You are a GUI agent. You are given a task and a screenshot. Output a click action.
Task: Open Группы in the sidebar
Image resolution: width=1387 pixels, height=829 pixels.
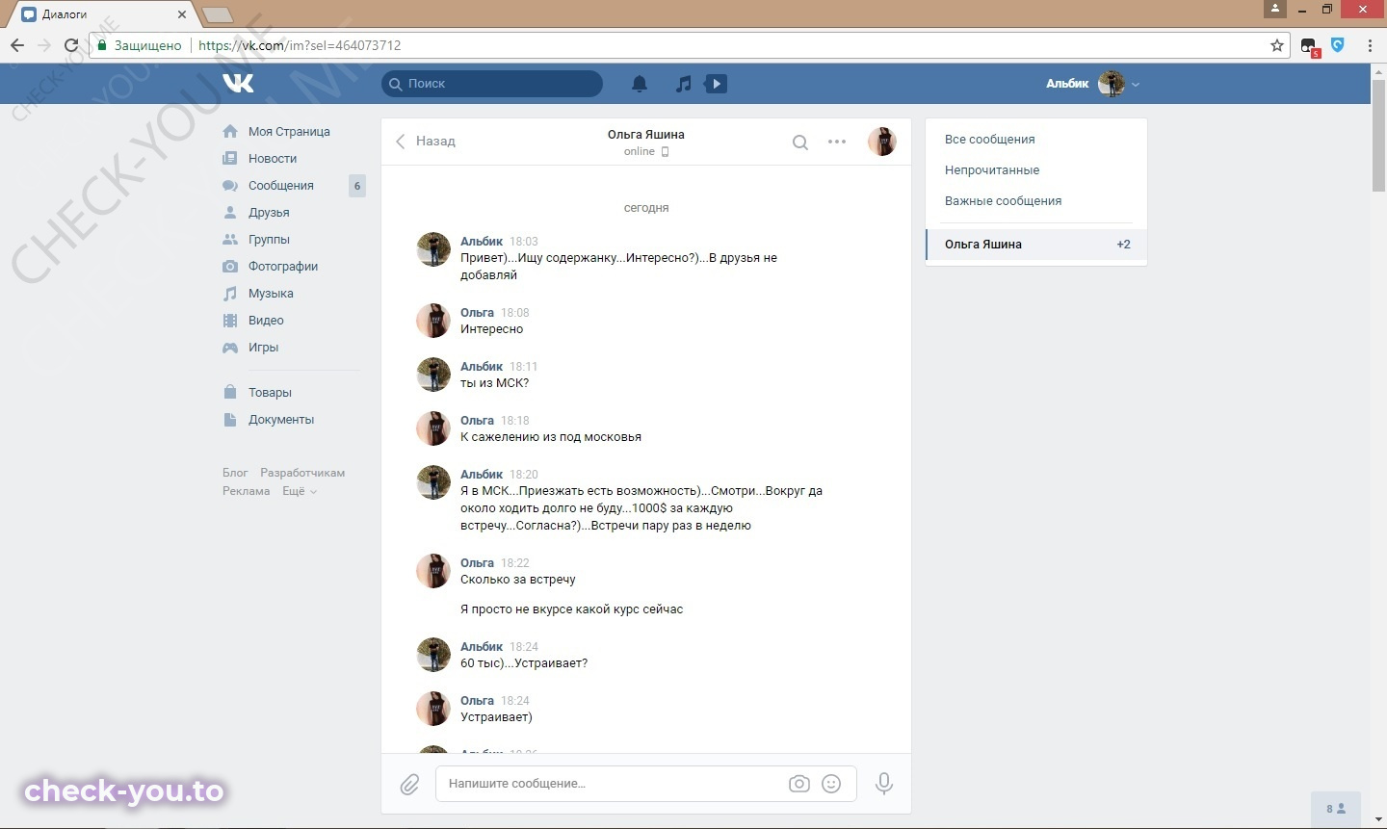click(x=269, y=240)
